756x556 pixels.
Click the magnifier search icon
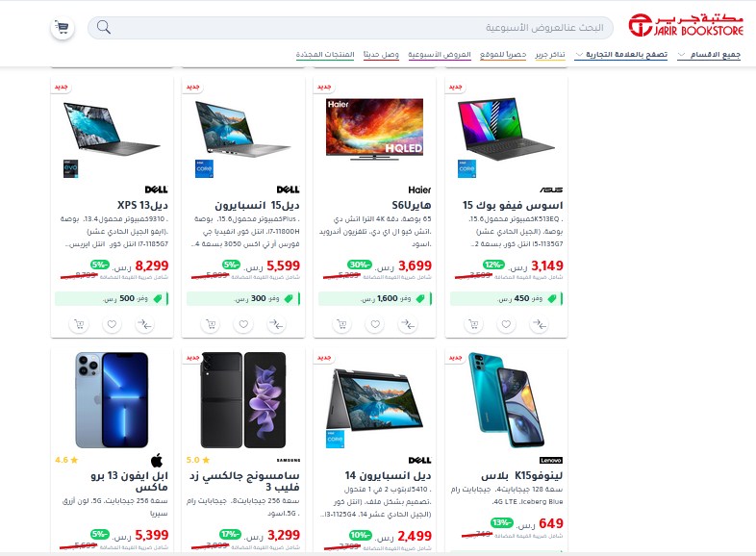point(103,27)
